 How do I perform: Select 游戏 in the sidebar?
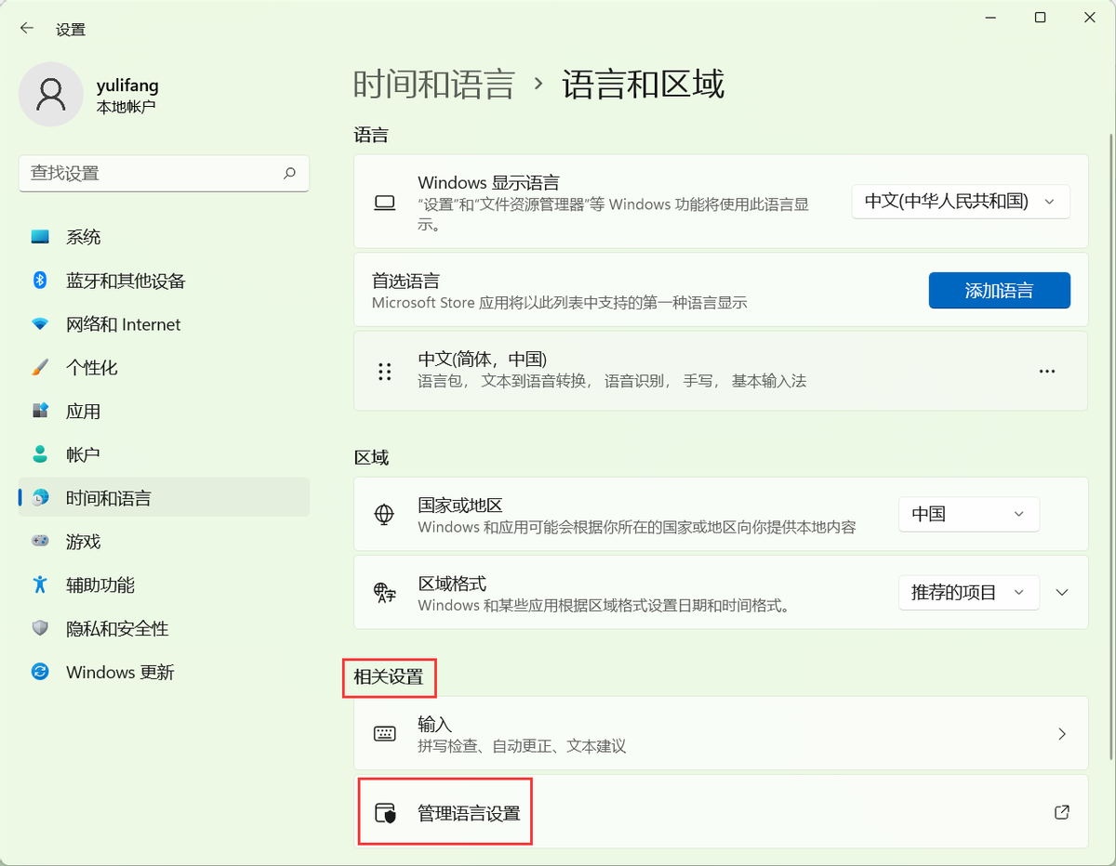click(x=164, y=541)
